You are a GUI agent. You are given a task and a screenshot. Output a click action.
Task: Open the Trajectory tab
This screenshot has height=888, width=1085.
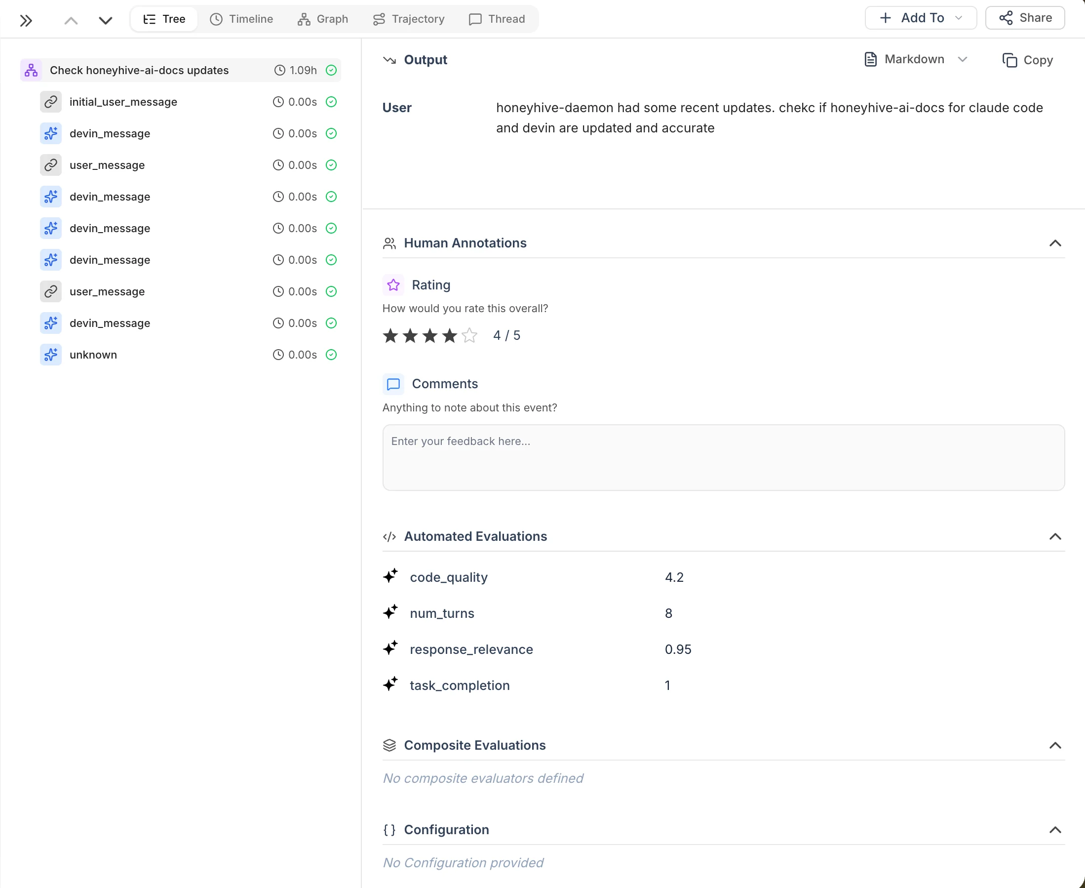(409, 19)
